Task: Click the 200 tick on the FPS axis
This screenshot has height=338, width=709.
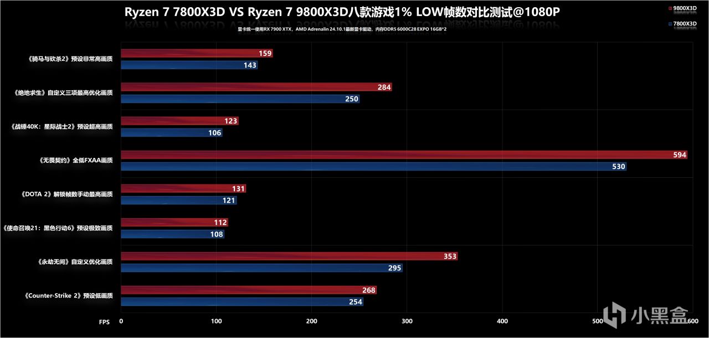Action: [x=312, y=321]
